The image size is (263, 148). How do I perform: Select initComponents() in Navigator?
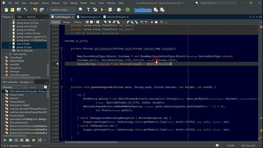[x=18, y=123]
